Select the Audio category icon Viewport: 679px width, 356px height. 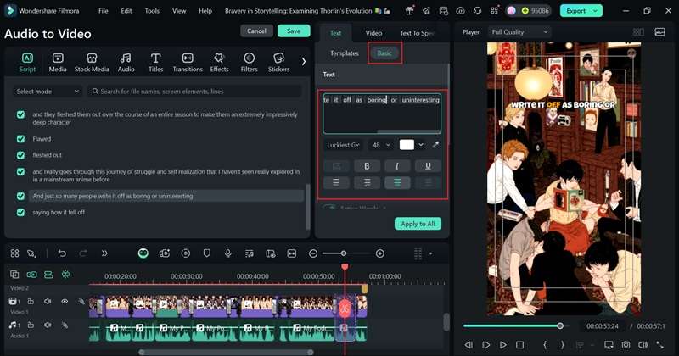126,62
